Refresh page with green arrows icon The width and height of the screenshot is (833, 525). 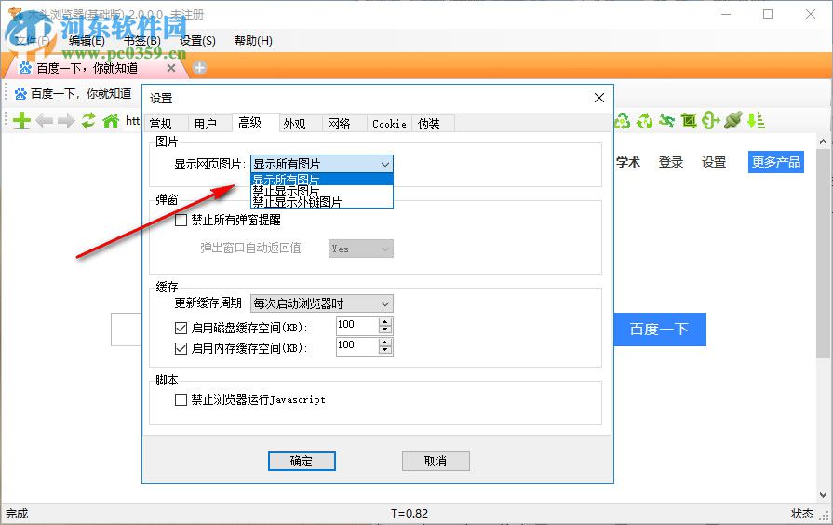point(88,121)
